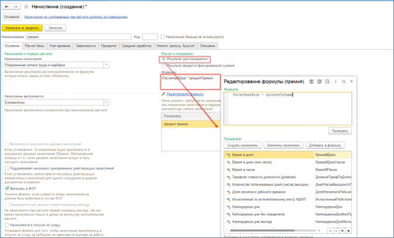Click into the Наименование field with премия
The image size is (394, 238).
[x=78, y=37]
